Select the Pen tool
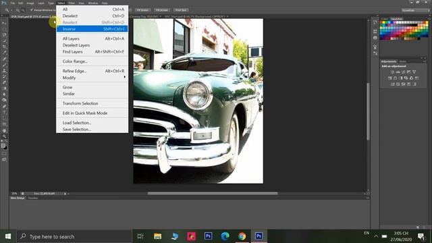The width and height of the screenshot is (432, 243). click(x=4, y=107)
